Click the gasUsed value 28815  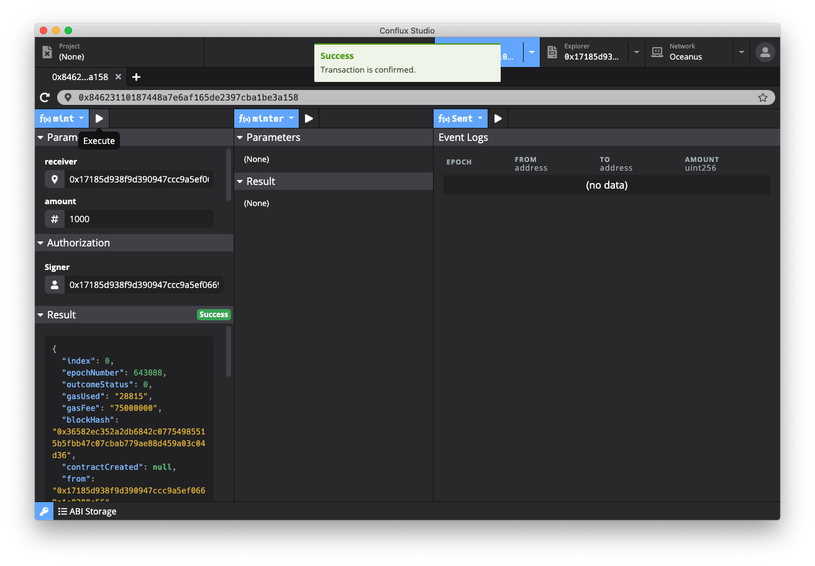point(131,396)
